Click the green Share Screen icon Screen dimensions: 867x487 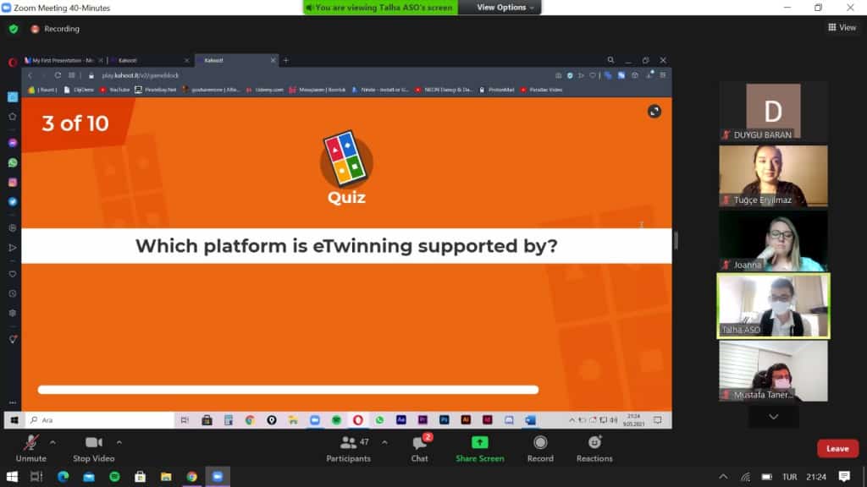pyautogui.click(x=479, y=442)
